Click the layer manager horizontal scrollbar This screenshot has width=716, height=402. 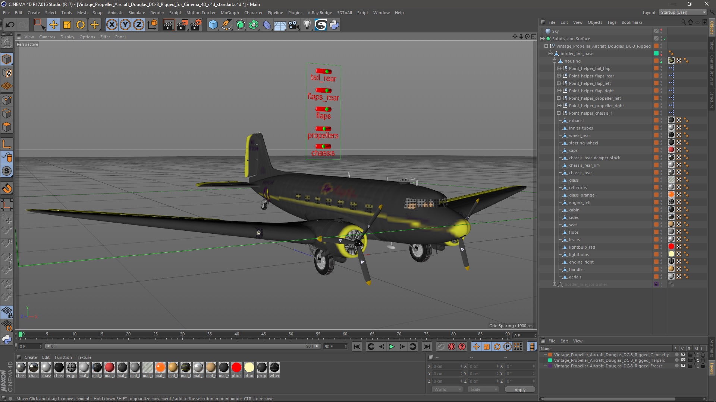(609, 399)
